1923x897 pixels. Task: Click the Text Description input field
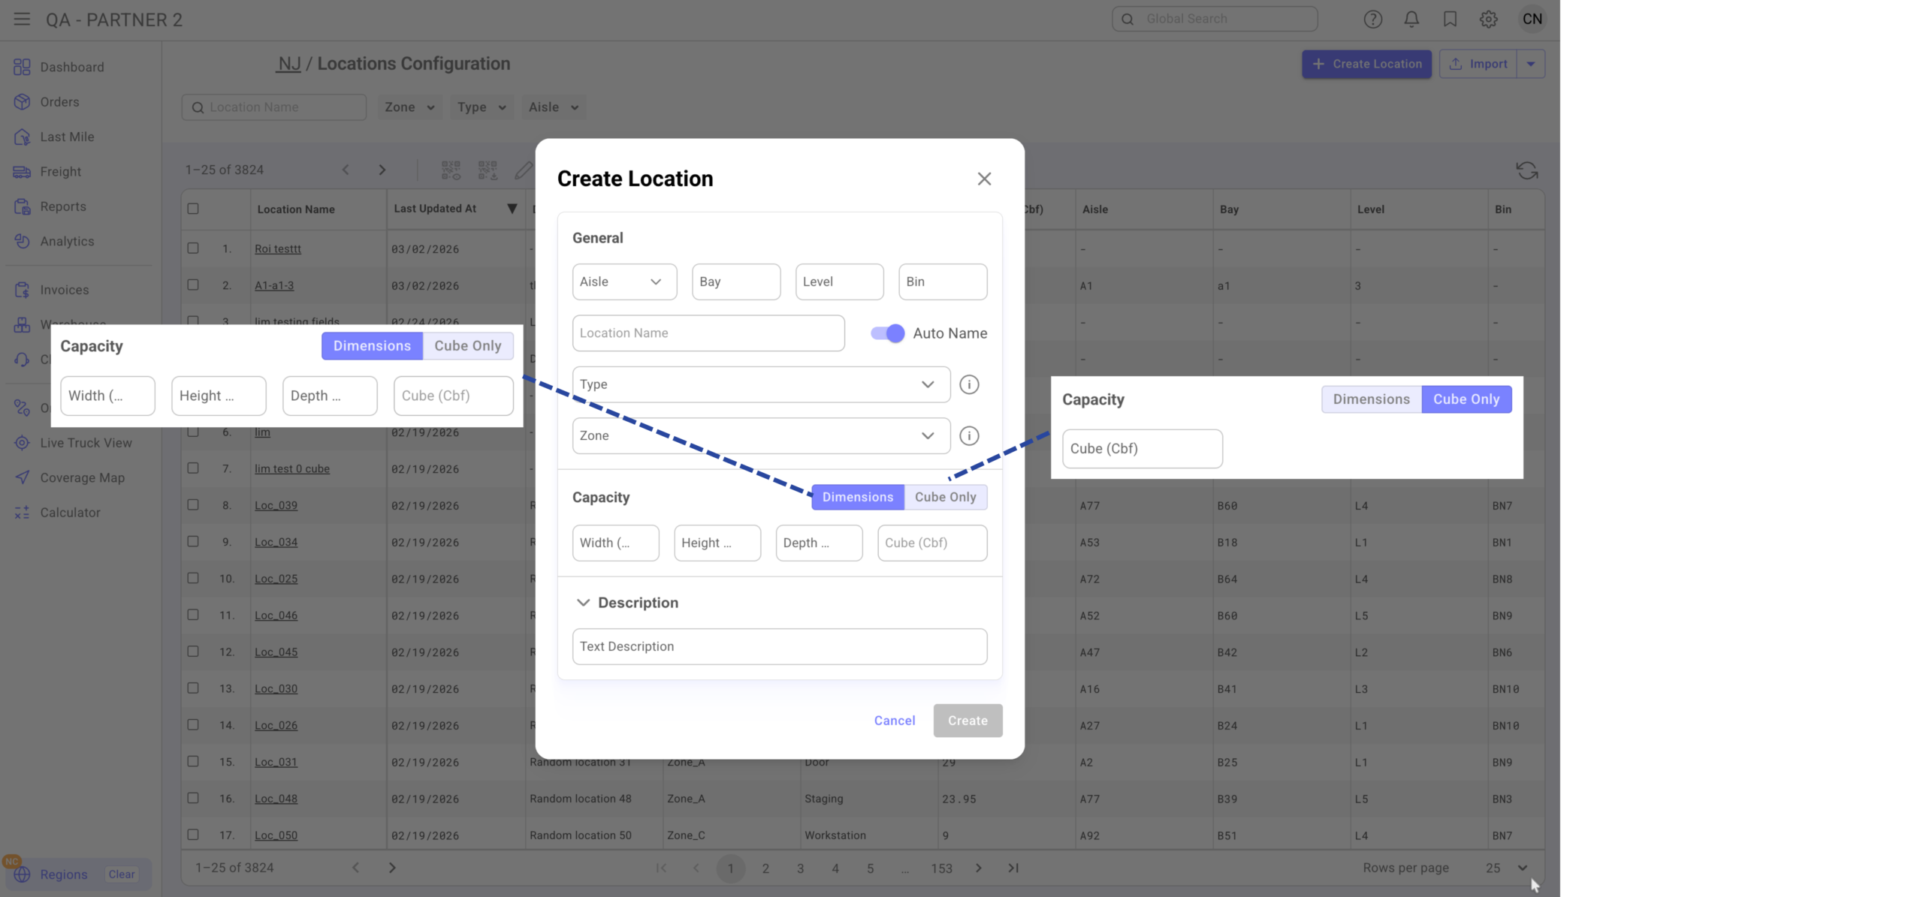(x=779, y=646)
